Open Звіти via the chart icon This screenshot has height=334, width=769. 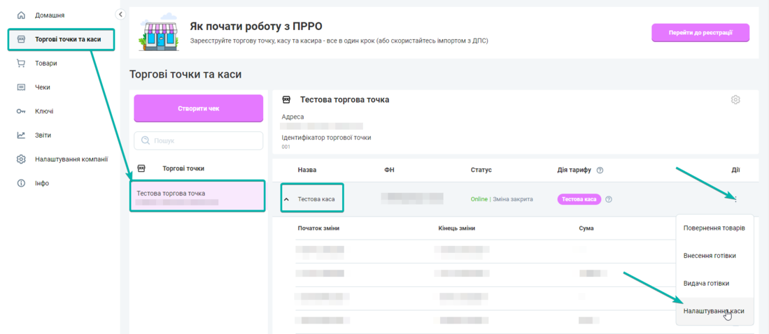click(x=21, y=136)
